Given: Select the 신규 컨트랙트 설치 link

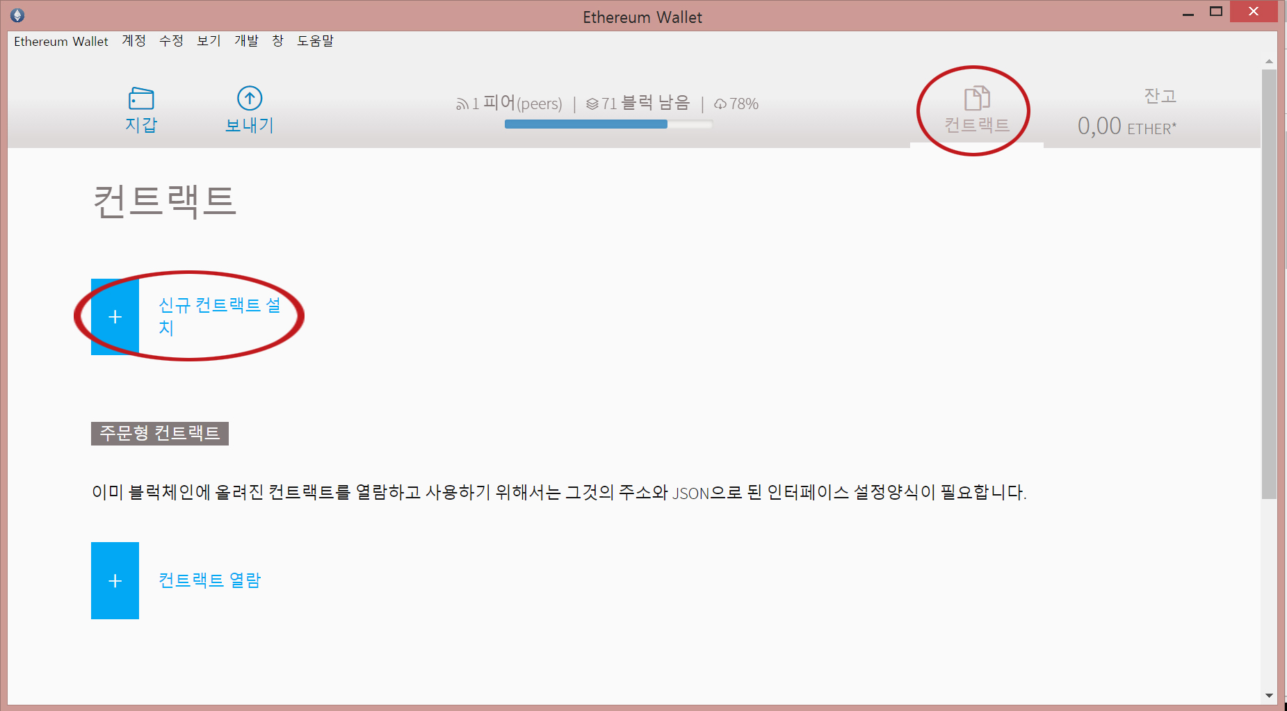Looking at the screenshot, I should (221, 316).
